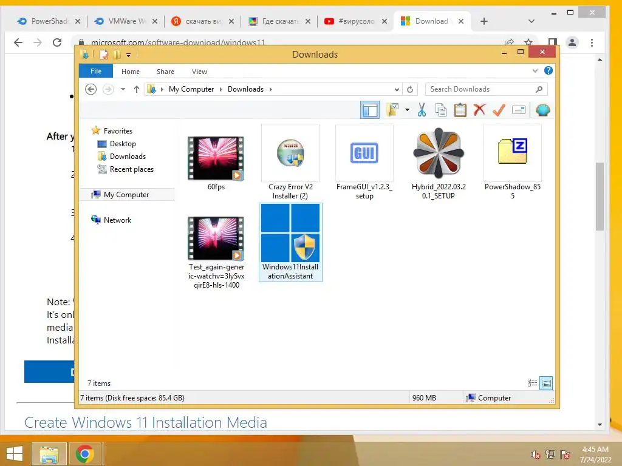Select My Computer in navigation pane

click(126, 195)
